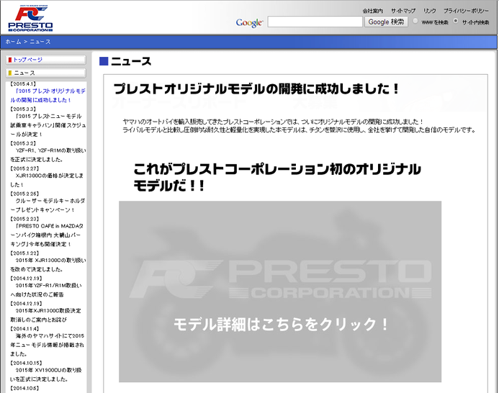
Task: Open news PRESTO CAFE in MAZDAターンパイク箱根
Action: click(x=47, y=235)
